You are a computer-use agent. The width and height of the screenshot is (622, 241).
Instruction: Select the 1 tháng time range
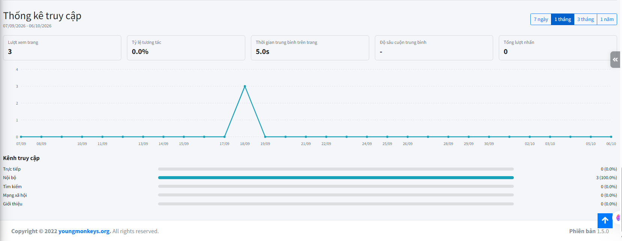coord(563,19)
